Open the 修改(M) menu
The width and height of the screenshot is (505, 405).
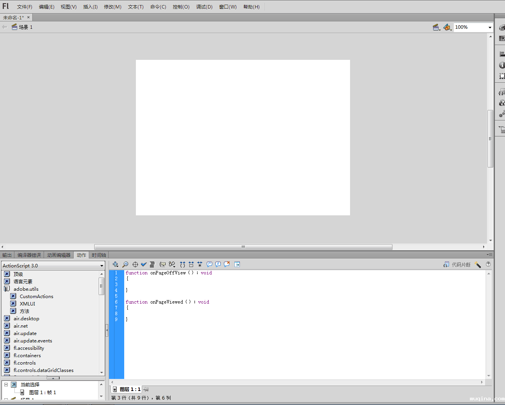(x=113, y=7)
